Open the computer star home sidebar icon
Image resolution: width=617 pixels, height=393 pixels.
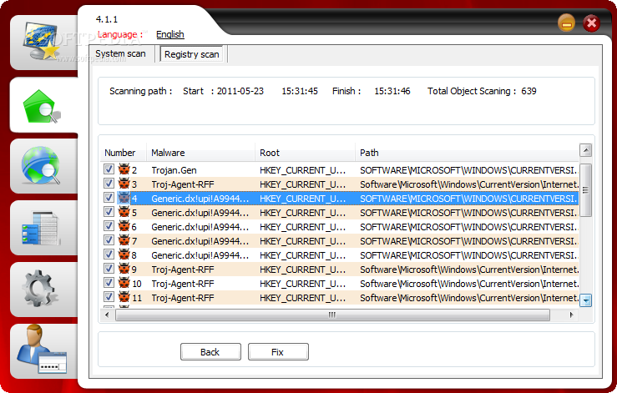(x=41, y=42)
